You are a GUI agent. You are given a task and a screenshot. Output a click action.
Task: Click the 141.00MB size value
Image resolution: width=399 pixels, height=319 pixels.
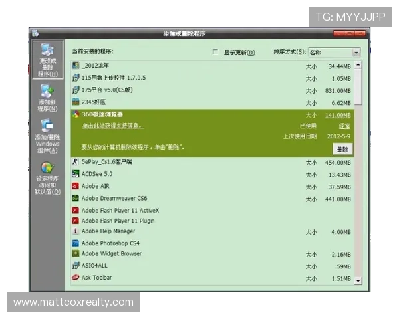point(338,115)
